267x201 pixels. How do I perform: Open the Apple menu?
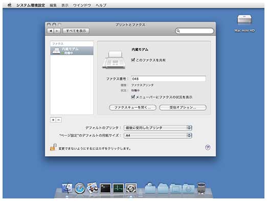pos(10,5)
